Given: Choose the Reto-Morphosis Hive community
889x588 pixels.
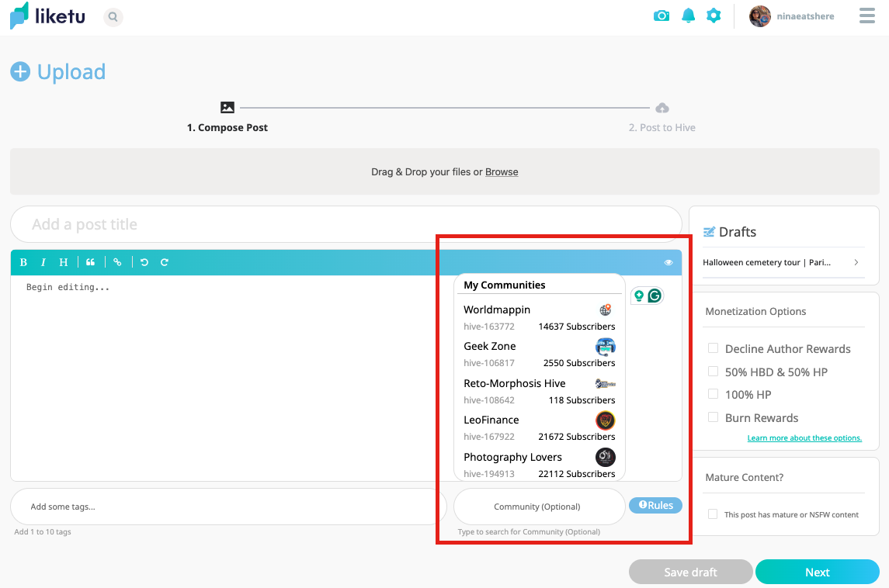Looking at the screenshot, I should tap(539, 391).
